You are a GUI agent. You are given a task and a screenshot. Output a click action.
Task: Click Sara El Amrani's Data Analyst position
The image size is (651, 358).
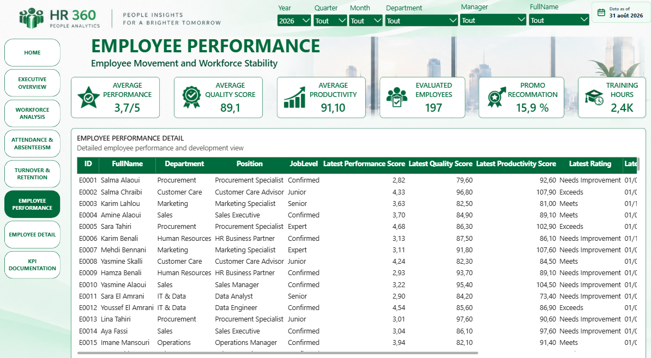(234, 296)
